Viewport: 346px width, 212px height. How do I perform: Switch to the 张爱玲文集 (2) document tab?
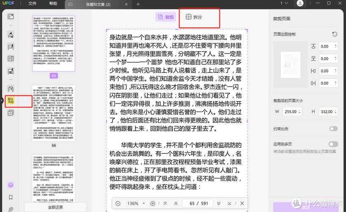click(98, 4)
